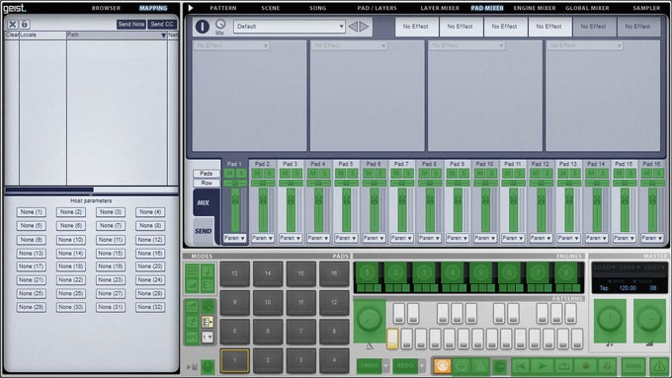672x378 pixels.
Task: Select engine 1 in the ENGINES strip
Action: click(368, 272)
